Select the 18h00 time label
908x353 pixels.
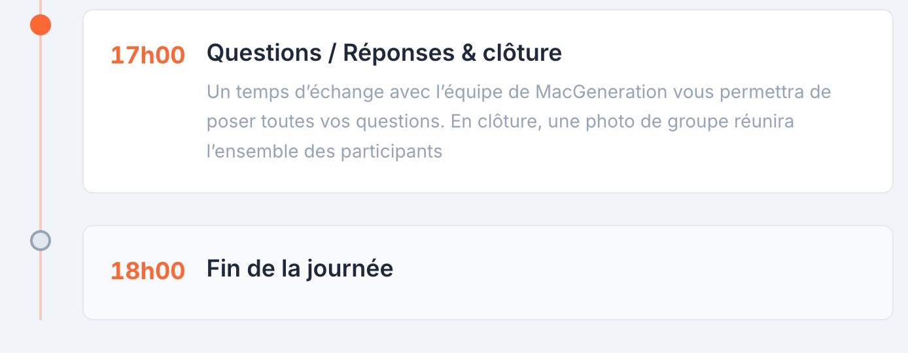(x=147, y=271)
